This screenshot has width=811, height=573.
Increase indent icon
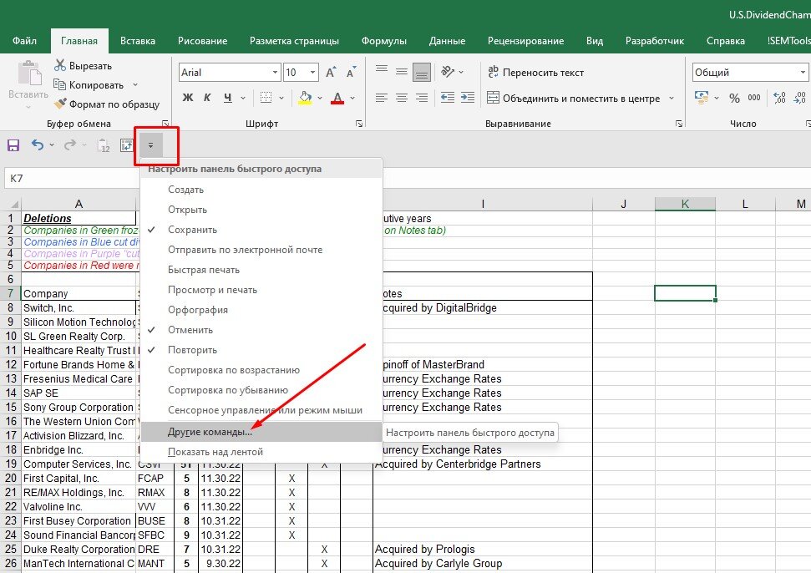click(468, 98)
